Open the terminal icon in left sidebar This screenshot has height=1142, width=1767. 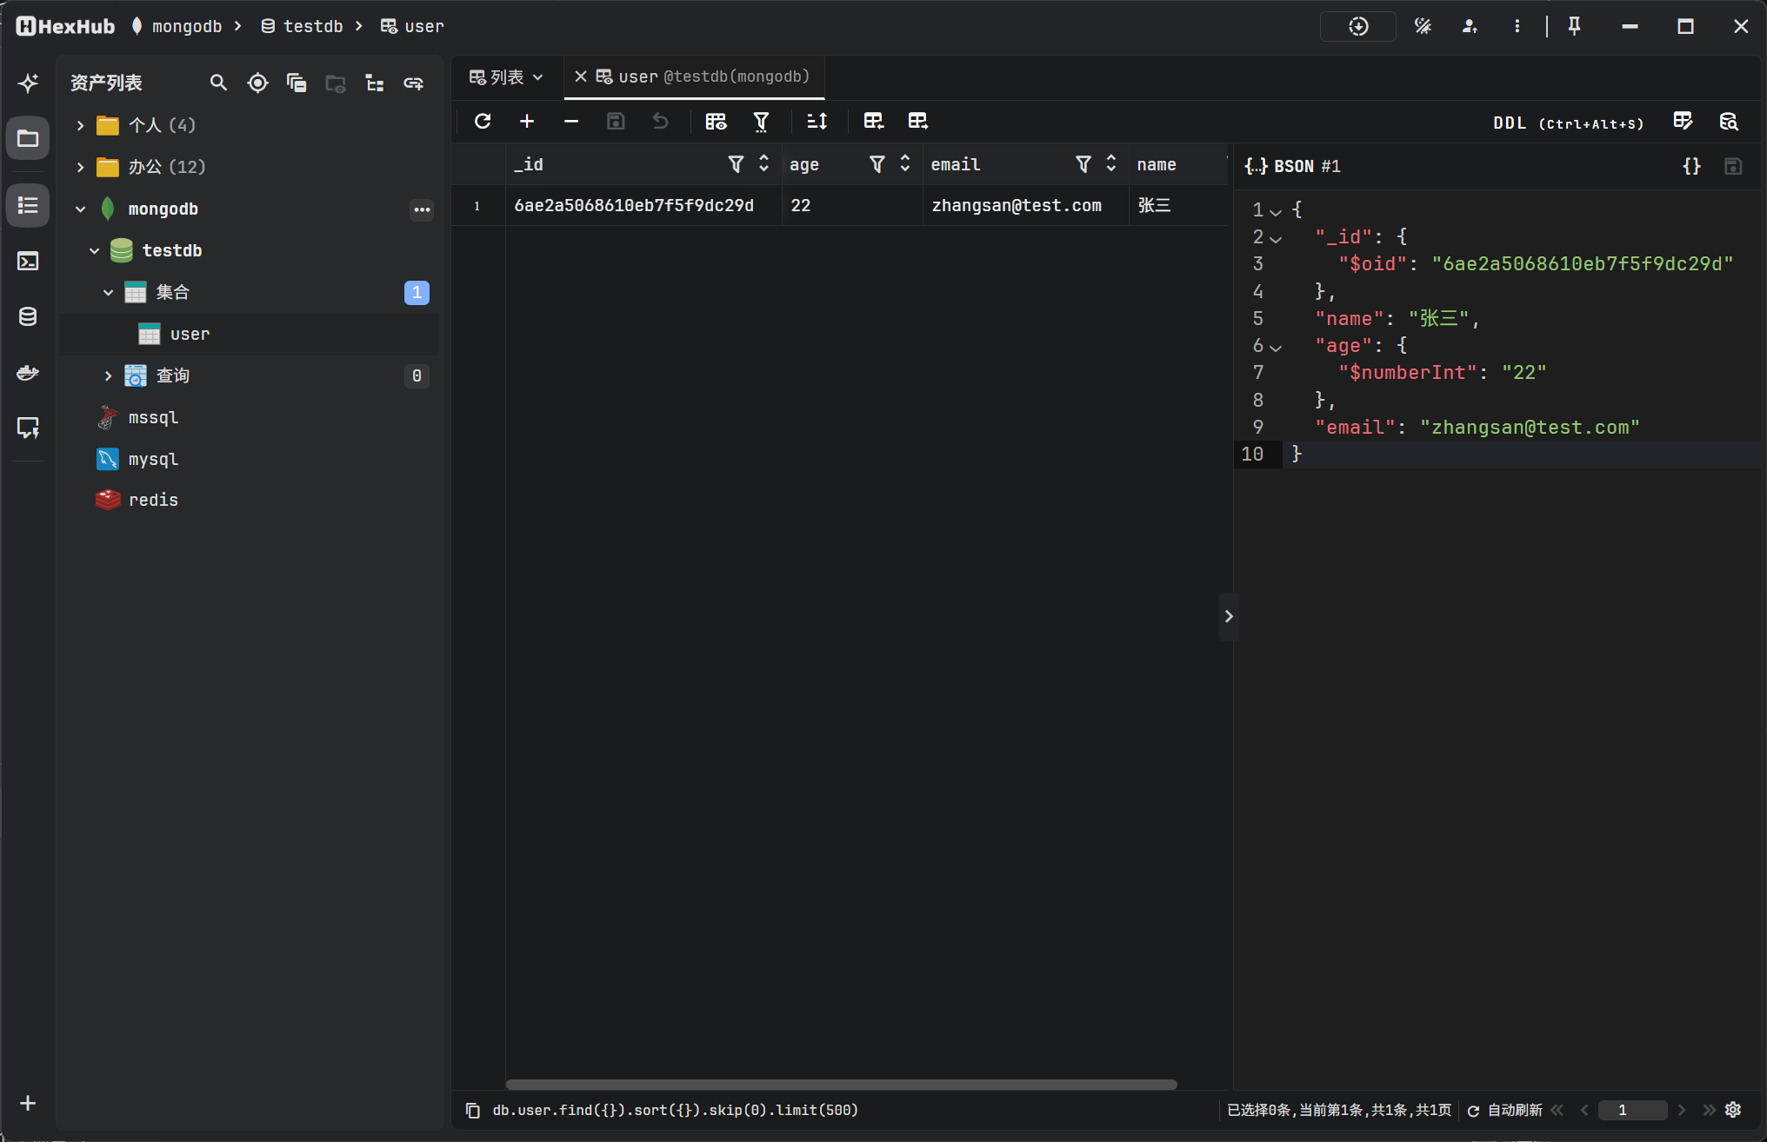click(28, 261)
